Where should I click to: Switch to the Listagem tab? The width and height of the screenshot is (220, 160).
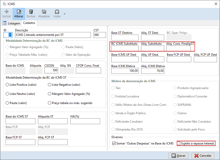point(11,23)
